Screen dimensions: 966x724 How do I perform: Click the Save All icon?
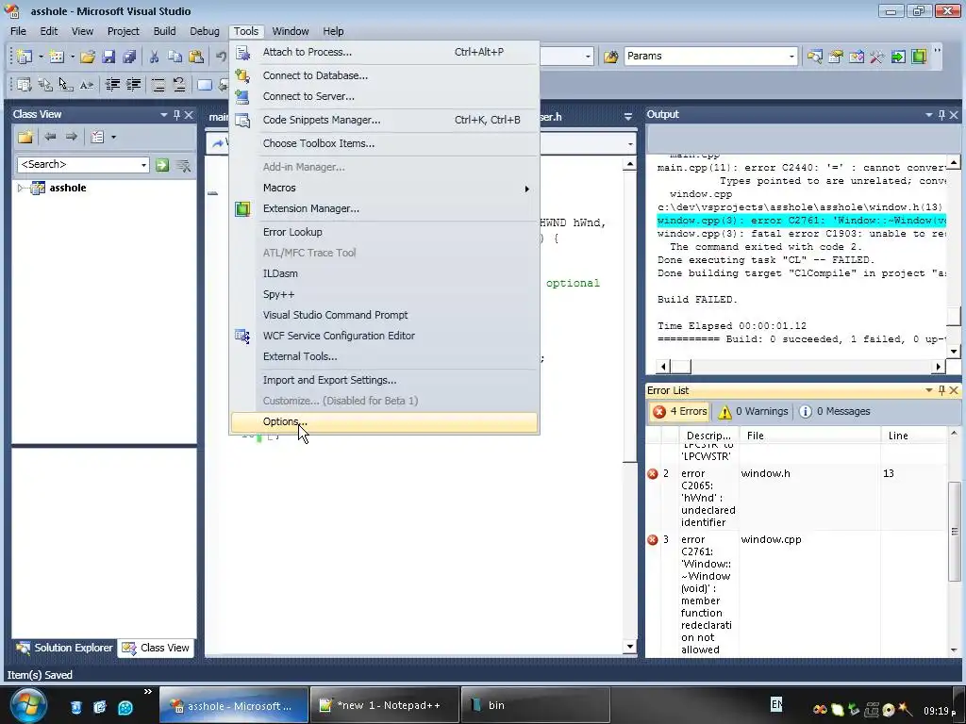pos(129,57)
